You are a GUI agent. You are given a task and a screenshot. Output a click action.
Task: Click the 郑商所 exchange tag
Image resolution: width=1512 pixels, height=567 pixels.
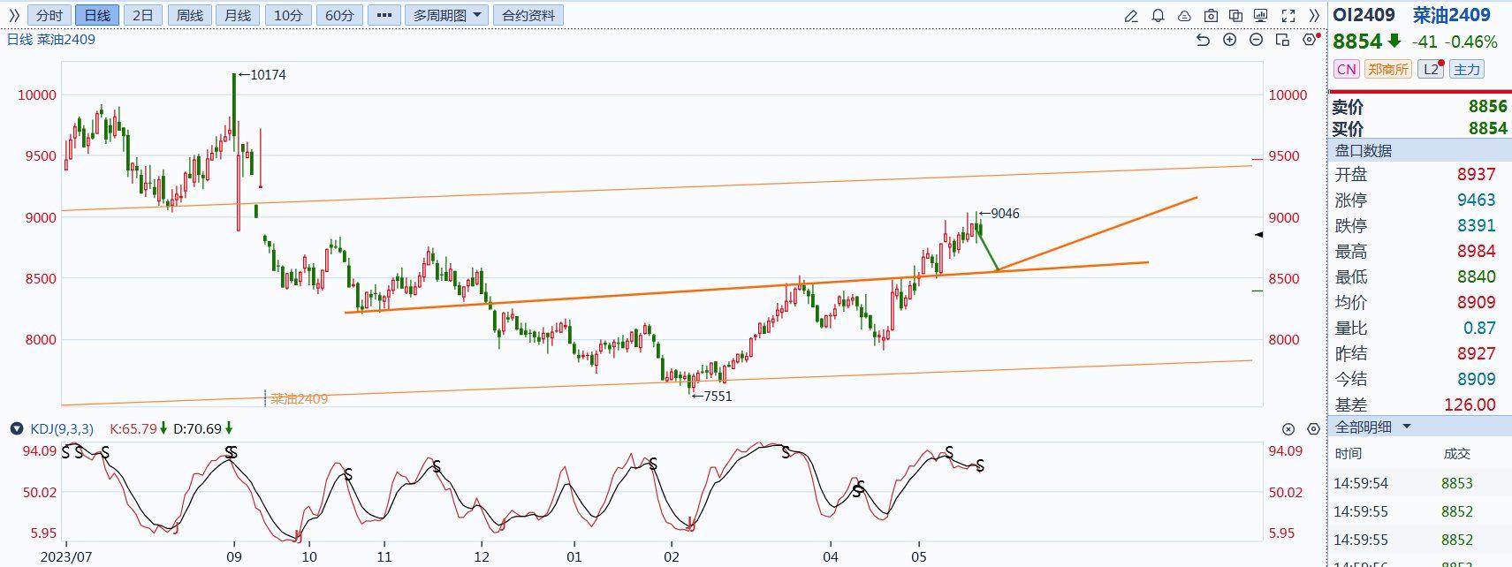[1387, 69]
